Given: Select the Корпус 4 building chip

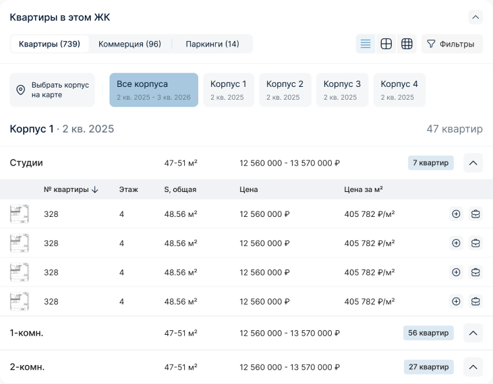Looking at the screenshot, I should 399,90.
